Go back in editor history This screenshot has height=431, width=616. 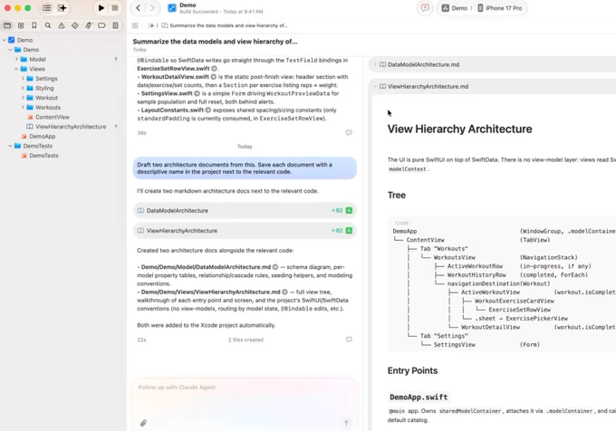coord(139,8)
